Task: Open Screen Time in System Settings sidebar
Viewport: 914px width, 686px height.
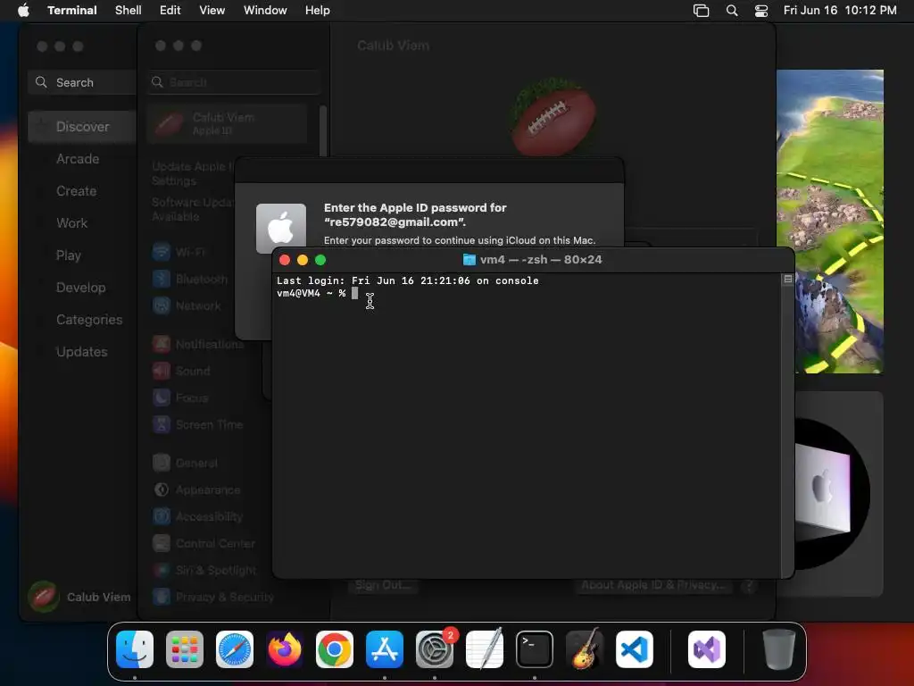Action: (198, 424)
